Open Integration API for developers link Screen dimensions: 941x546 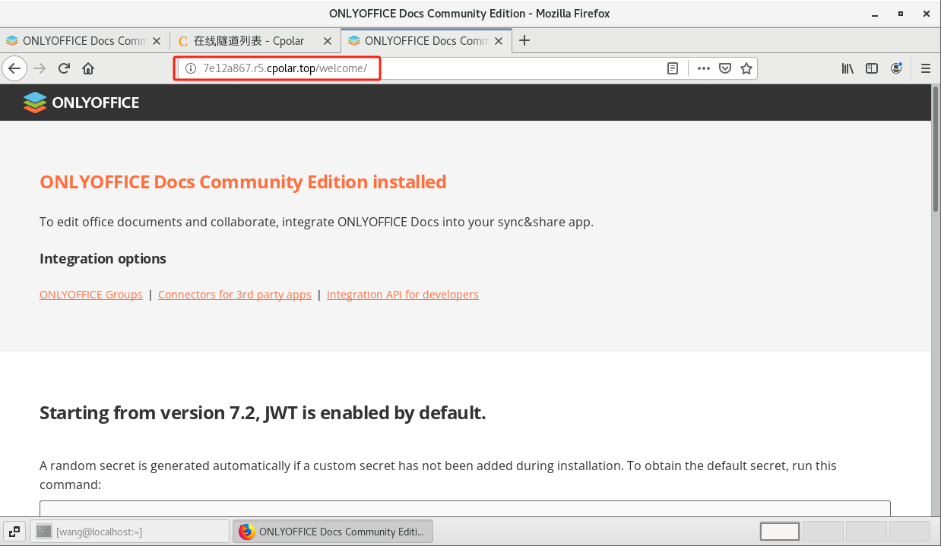[402, 295]
